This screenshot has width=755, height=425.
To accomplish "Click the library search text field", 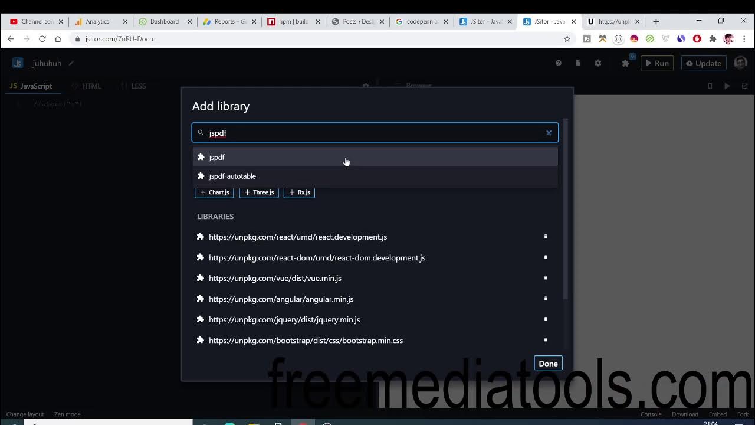I will click(372, 133).
